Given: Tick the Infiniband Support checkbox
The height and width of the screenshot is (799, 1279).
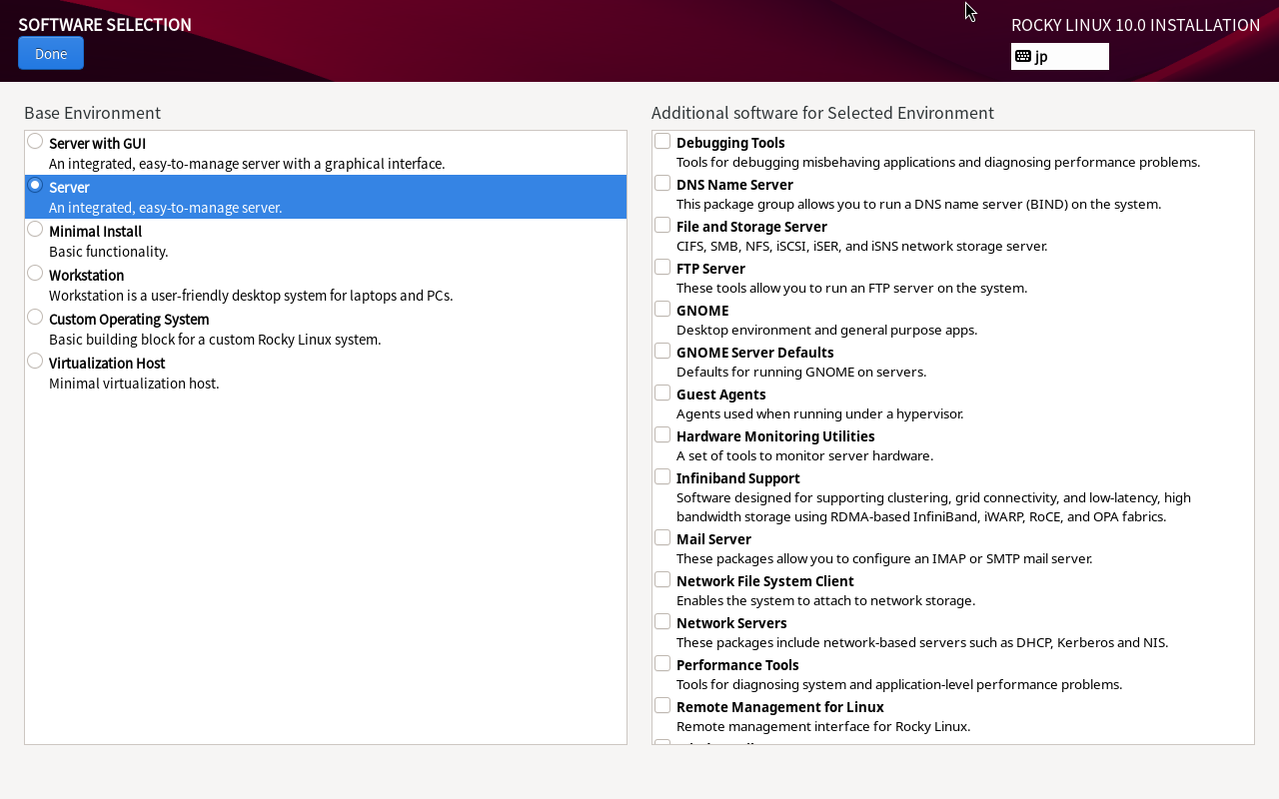Looking at the screenshot, I should (662, 476).
